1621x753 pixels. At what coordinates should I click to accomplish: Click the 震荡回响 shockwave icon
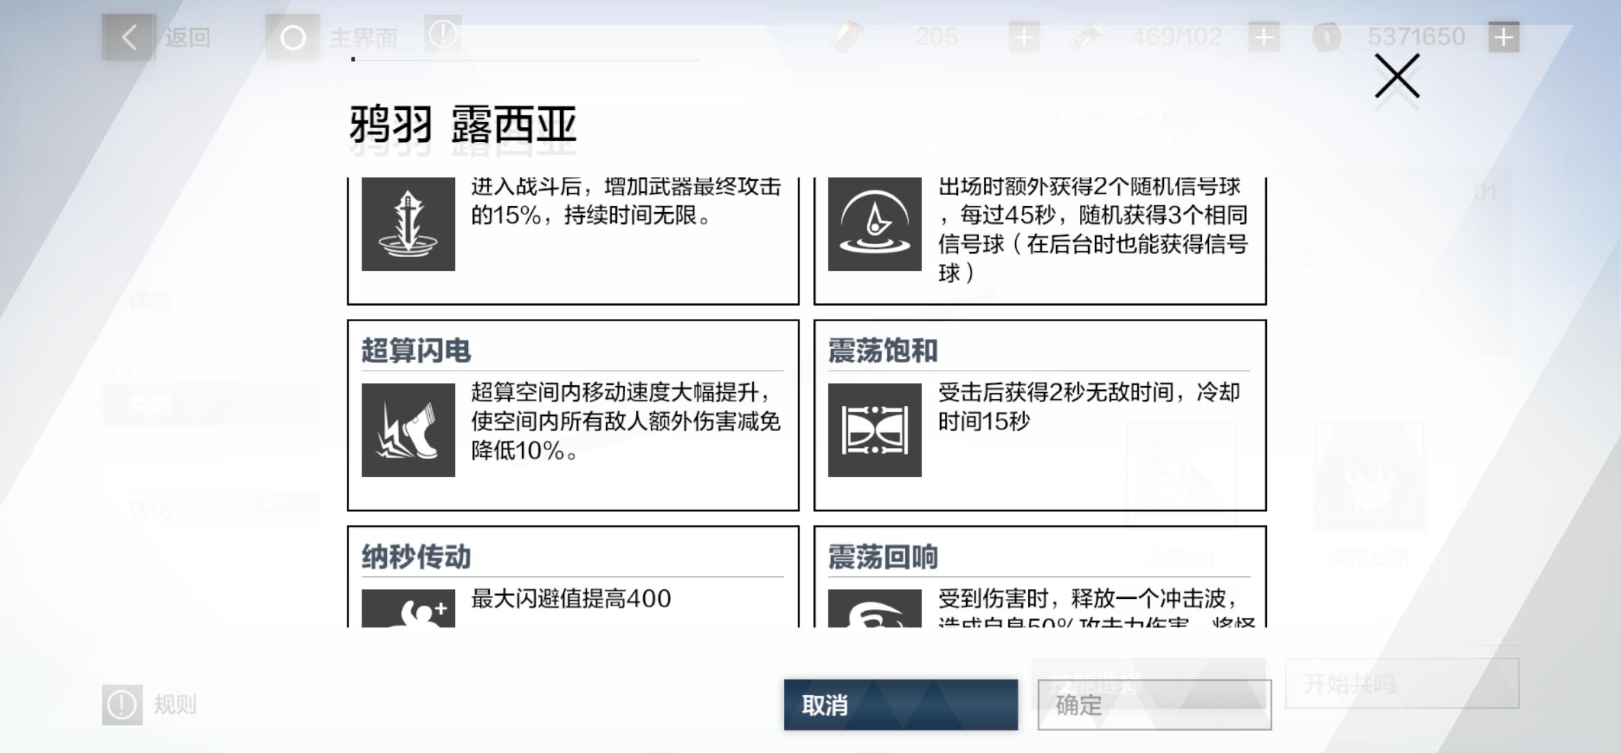pyautogui.click(x=875, y=608)
